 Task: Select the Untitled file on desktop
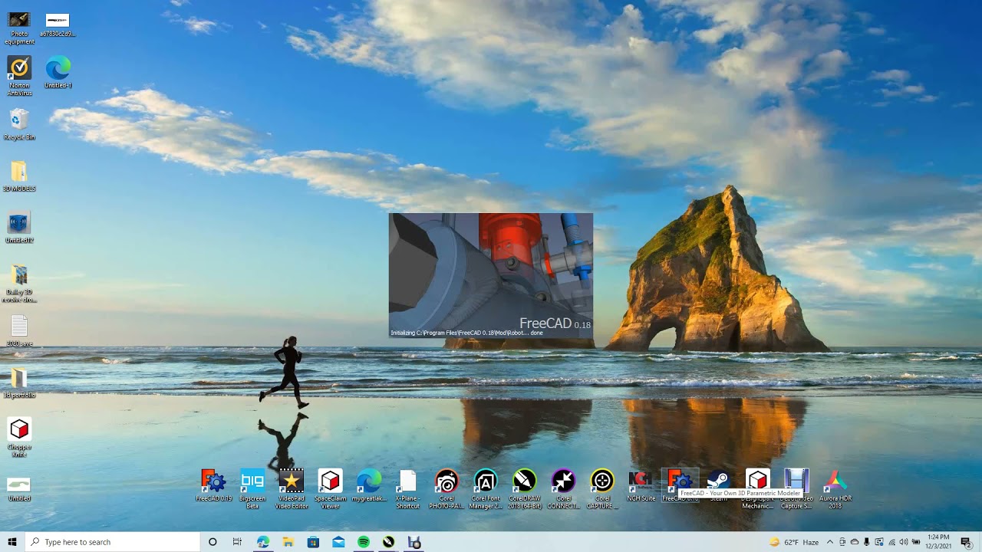(x=19, y=488)
